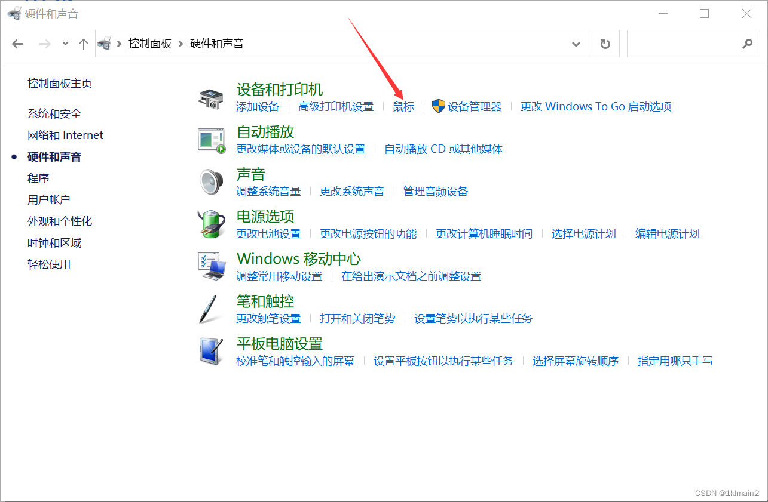Click 设置笔势以执行某些任务
The image size is (768, 502).
473,319
